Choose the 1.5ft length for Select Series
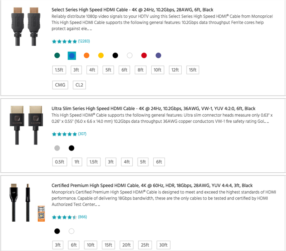Screen dimensions: 286x251 [x=59, y=70]
